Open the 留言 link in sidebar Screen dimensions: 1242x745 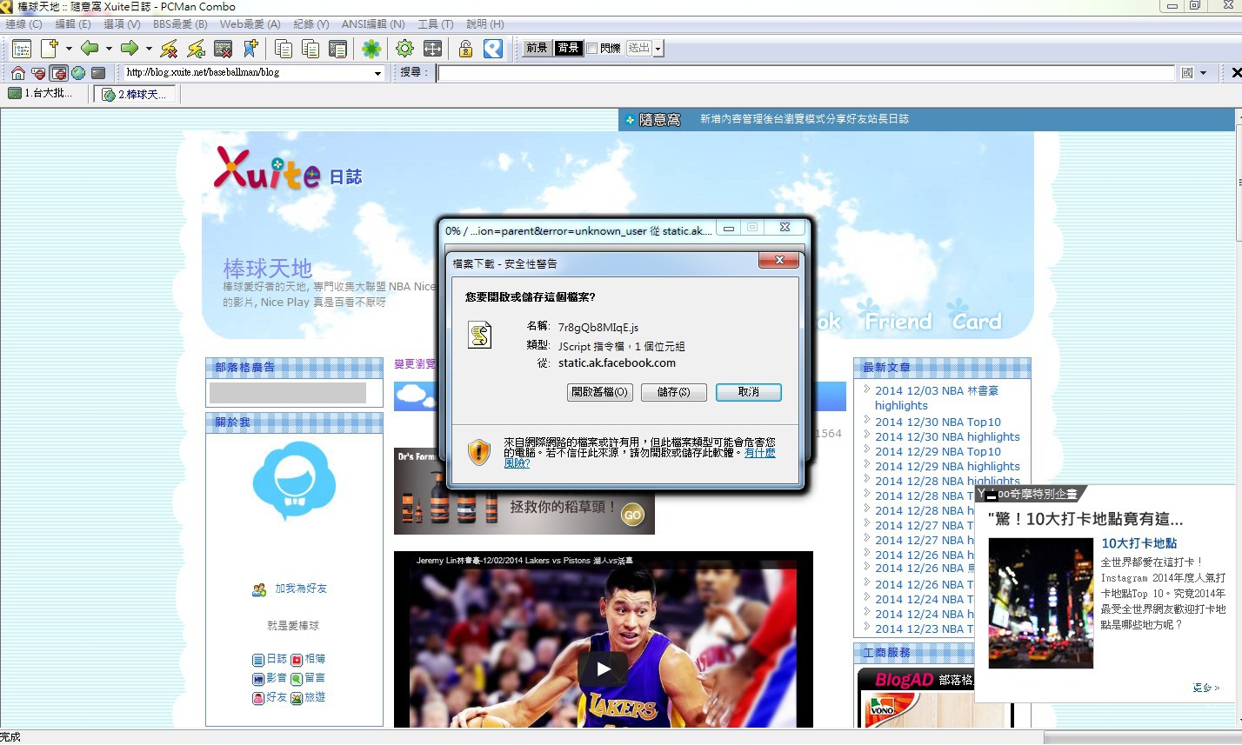pyautogui.click(x=315, y=679)
